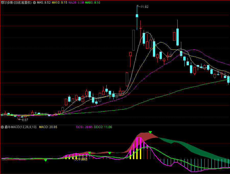Click the leftmost green triangle in MACD panel
230x174 pixels.
45,160
